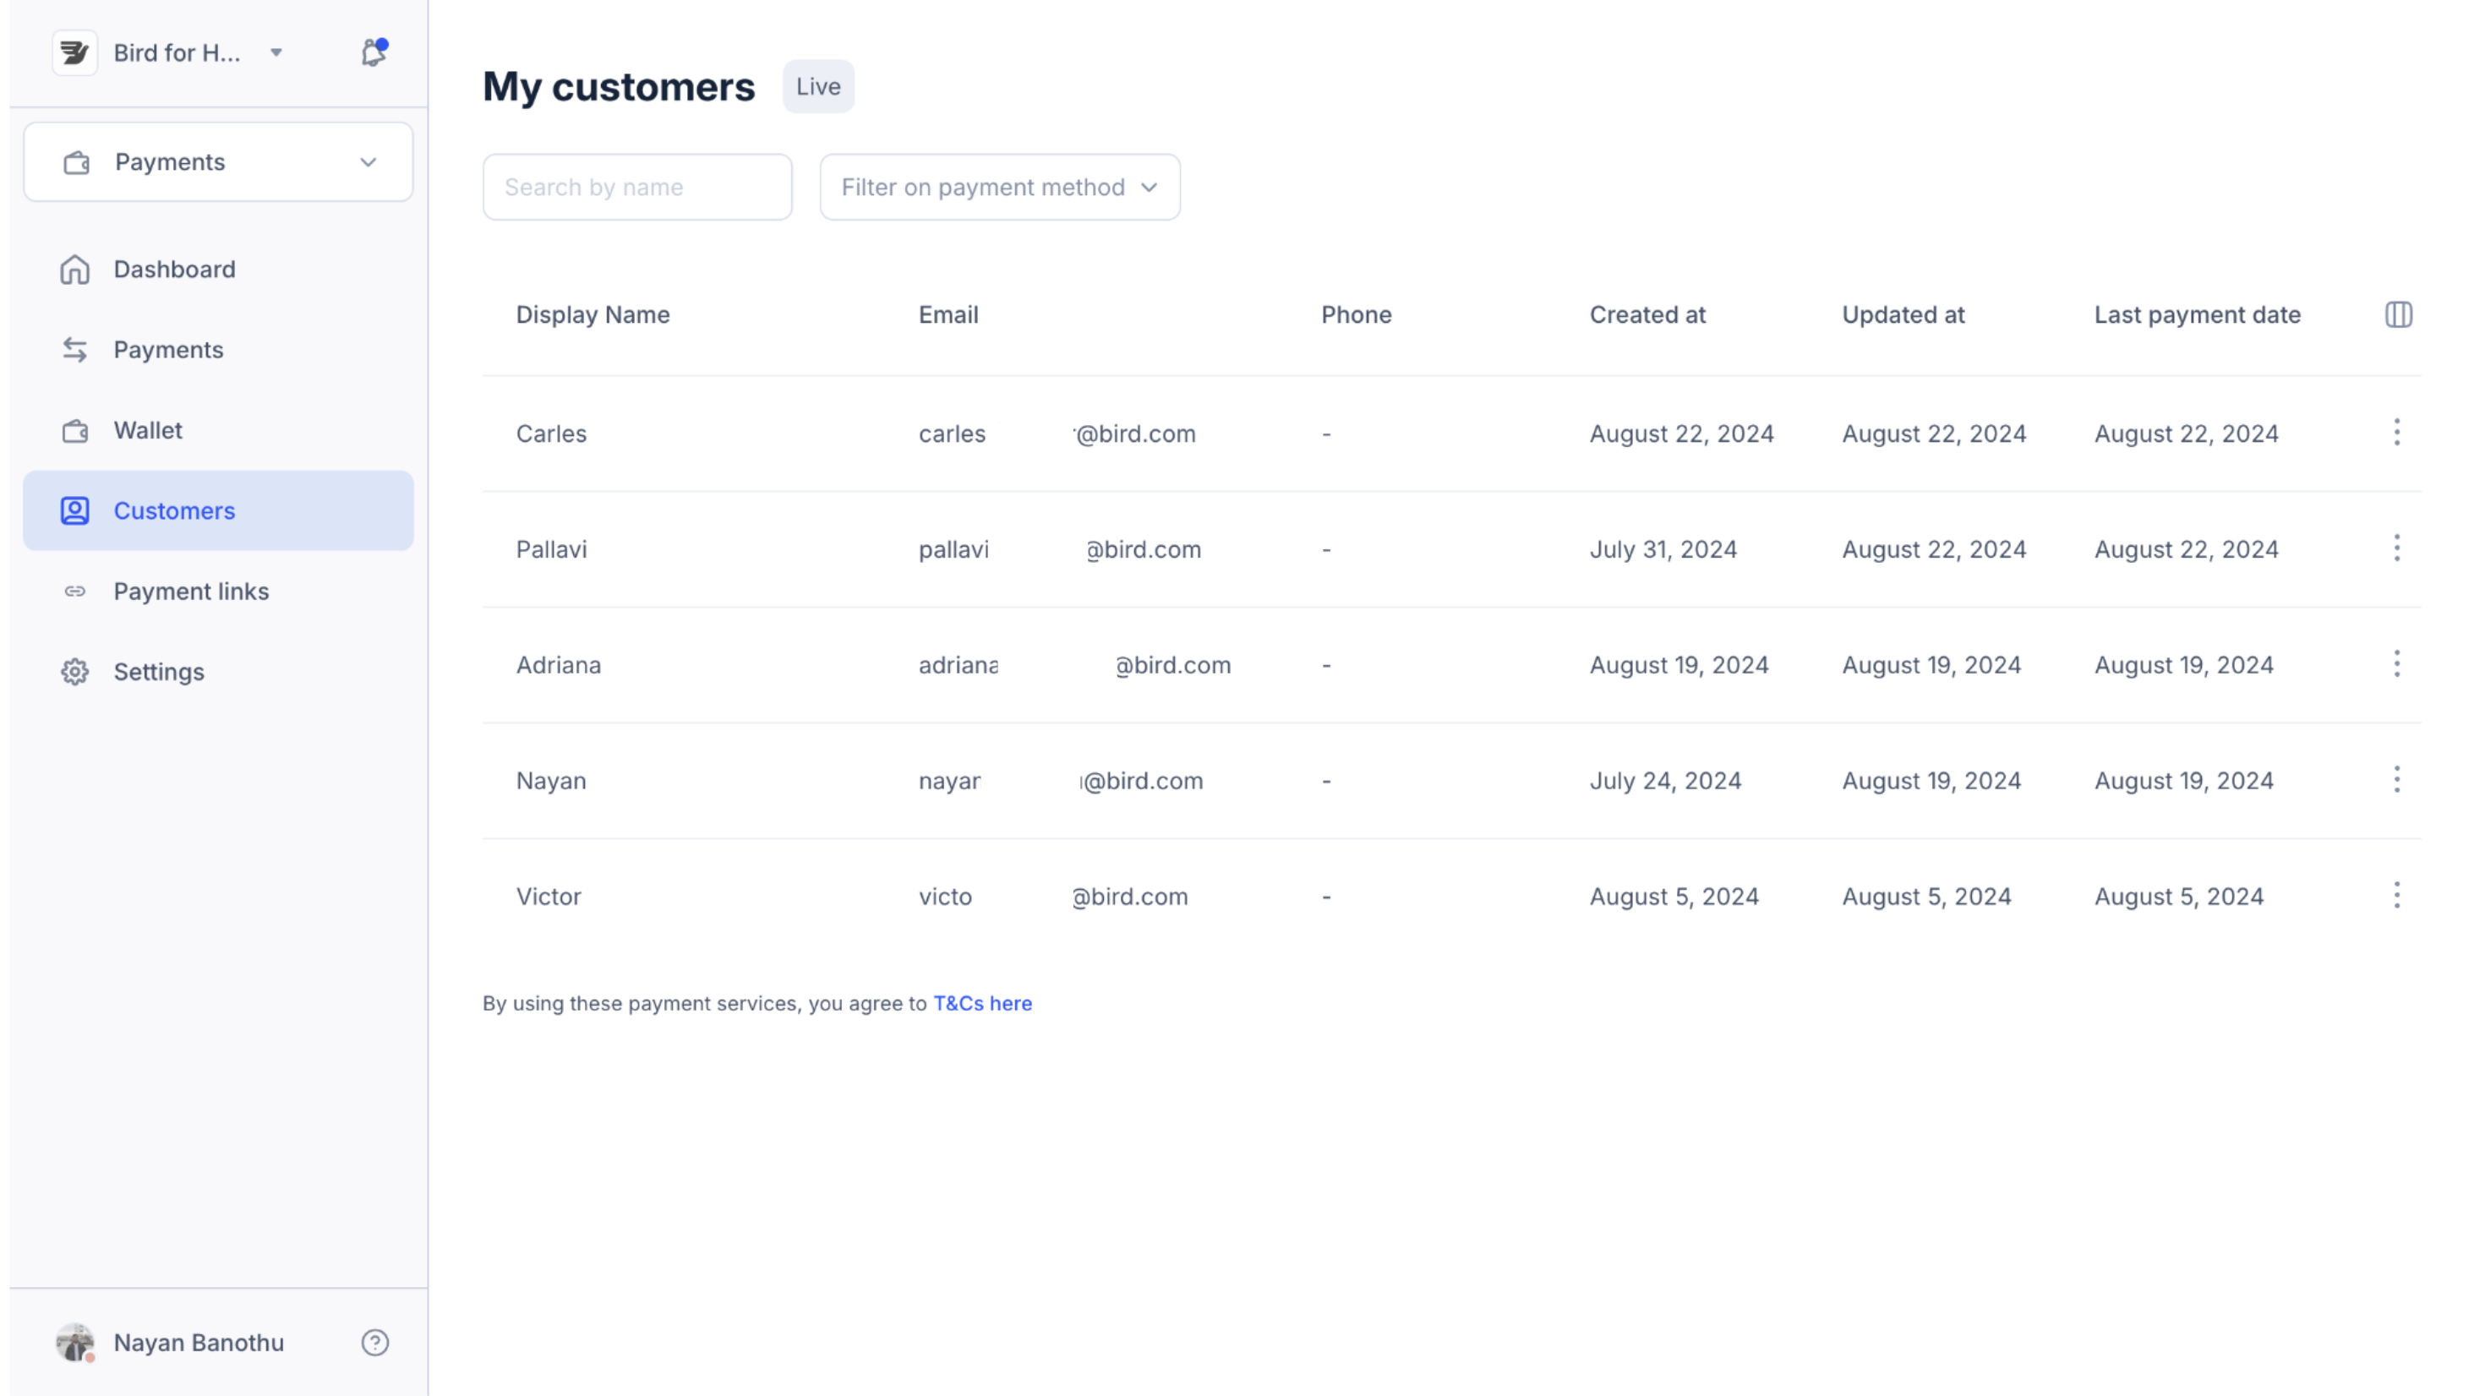The image size is (2485, 1396).
Task: Open the three-dot menu for Nayan
Action: (x=2396, y=779)
